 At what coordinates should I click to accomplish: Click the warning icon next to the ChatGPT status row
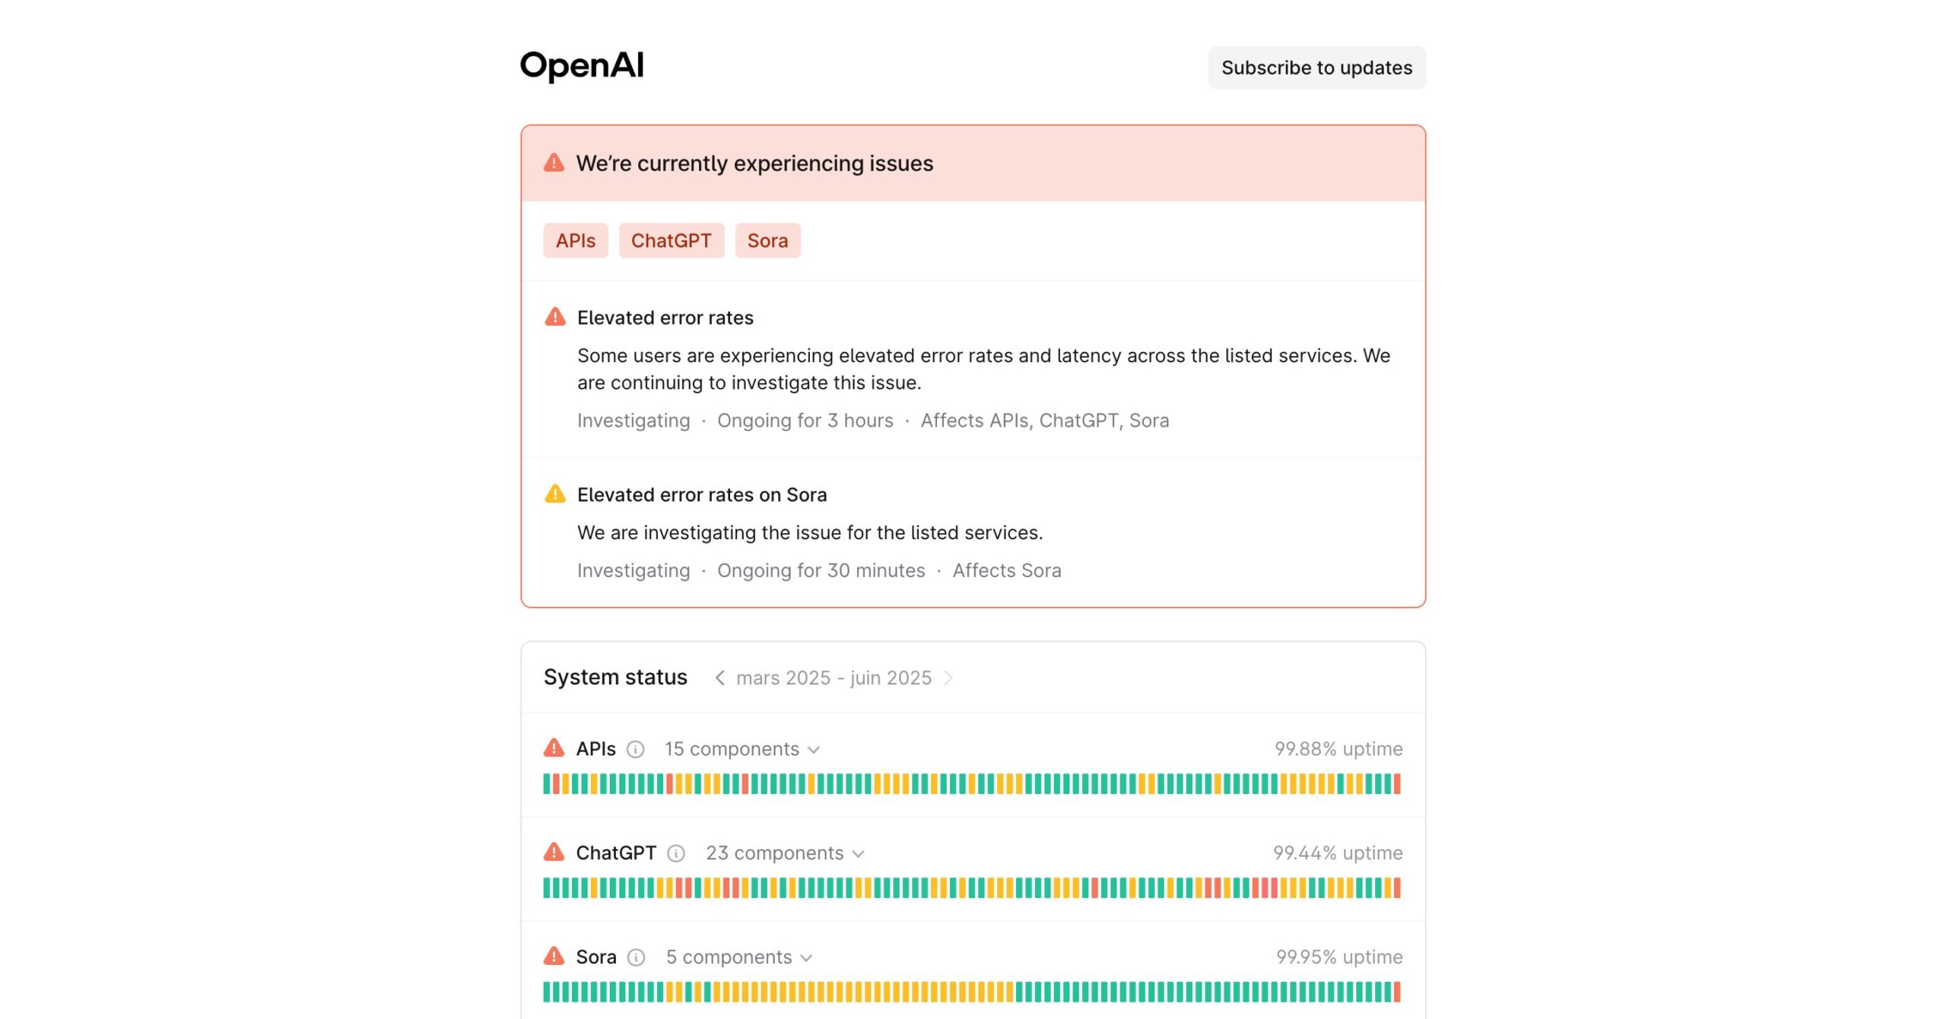tap(554, 852)
